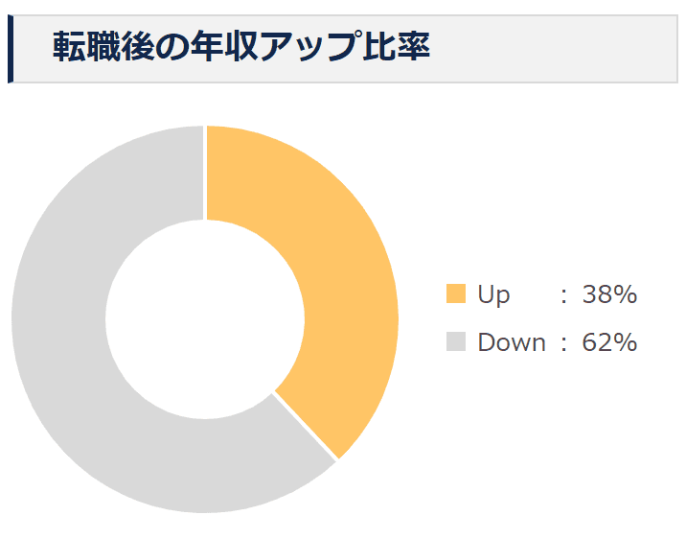Click the navy accent bar beside title
The image size is (686, 539).
tap(11, 49)
